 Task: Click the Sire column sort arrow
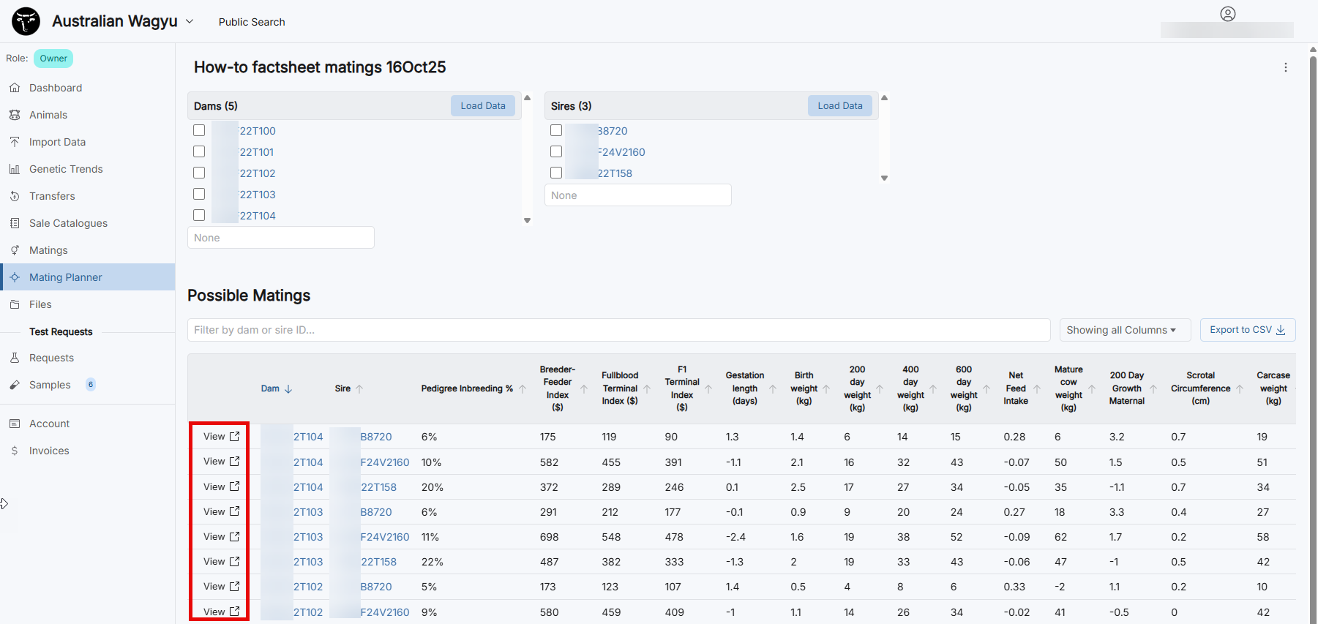point(359,388)
